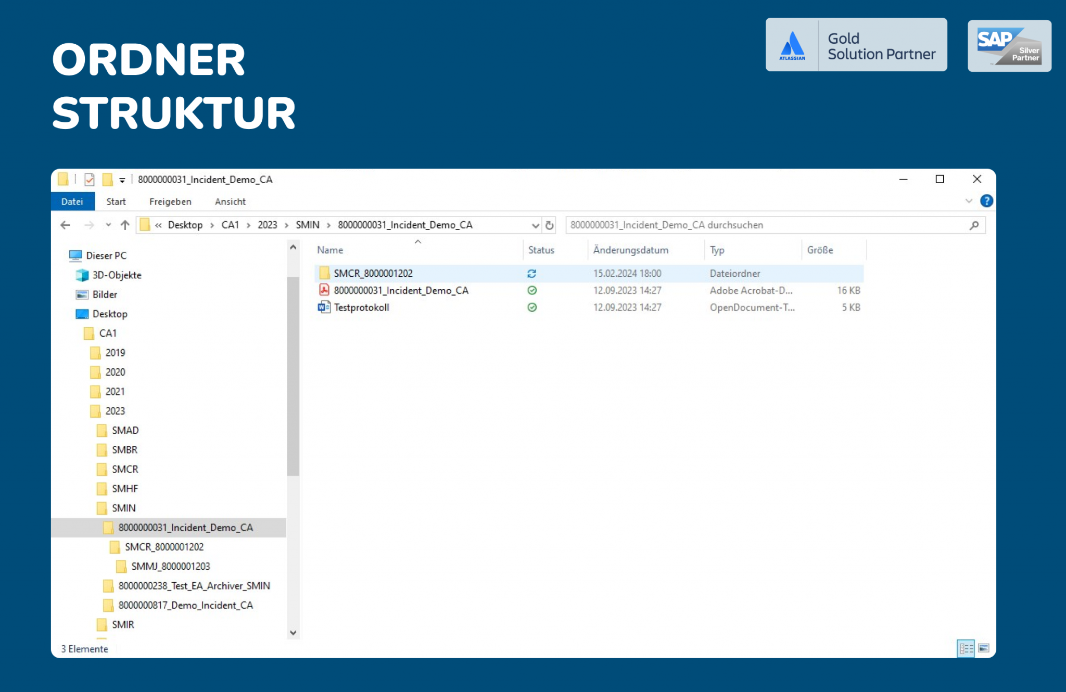Viewport: 1066px width, 692px height.
Task: Open recent locations dropdown arrow
Action: click(108, 225)
